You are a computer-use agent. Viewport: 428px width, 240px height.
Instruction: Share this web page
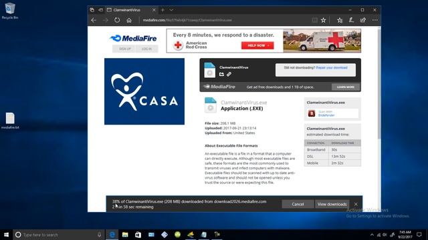(x=363, y=20)
